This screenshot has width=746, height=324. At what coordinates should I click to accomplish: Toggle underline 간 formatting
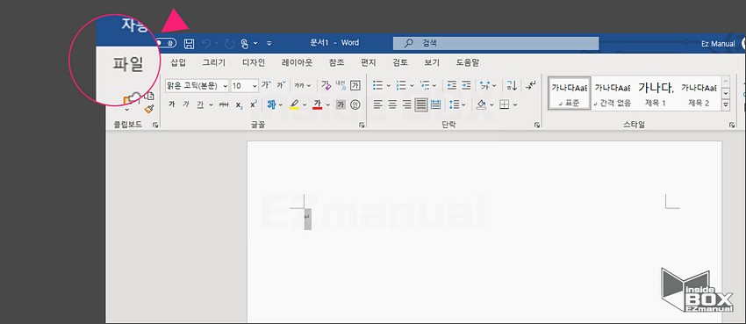[200, 104]
